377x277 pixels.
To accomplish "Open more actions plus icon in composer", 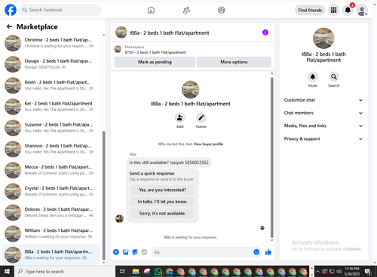I will tap(116, 252).
